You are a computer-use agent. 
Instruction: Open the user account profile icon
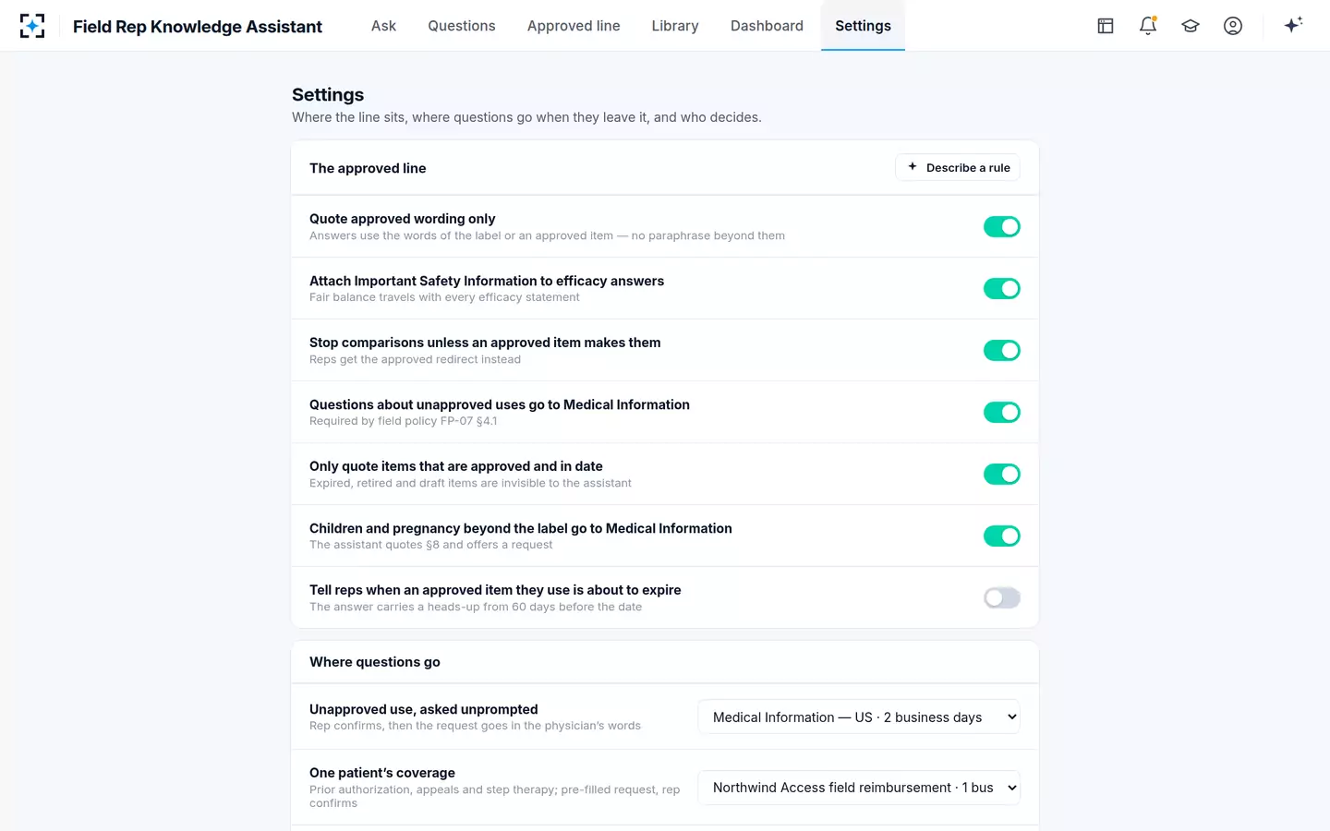(x=1233, y=26)
